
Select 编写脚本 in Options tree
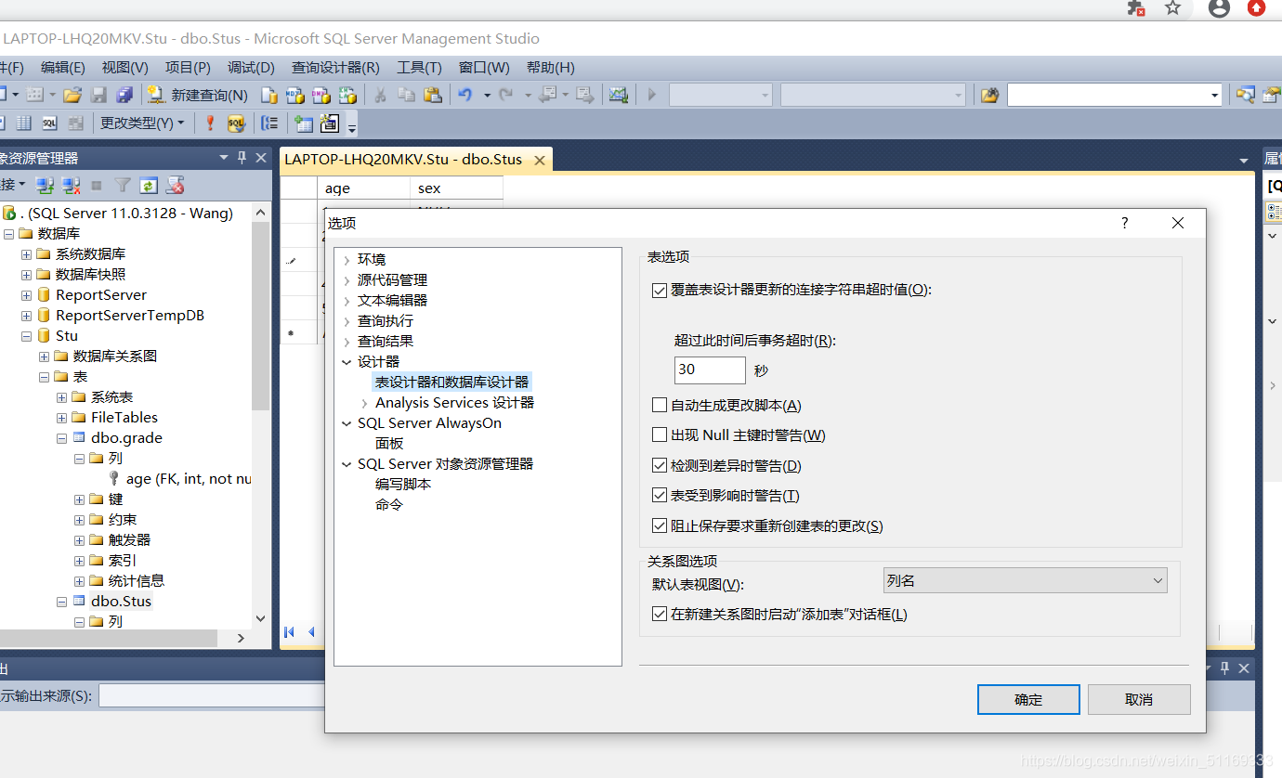click(x=403, y=484)
